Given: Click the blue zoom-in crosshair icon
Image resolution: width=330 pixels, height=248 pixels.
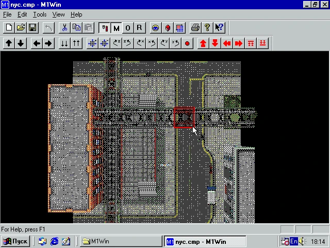Looking at the screenshot, I should click(x=93, y=43).
